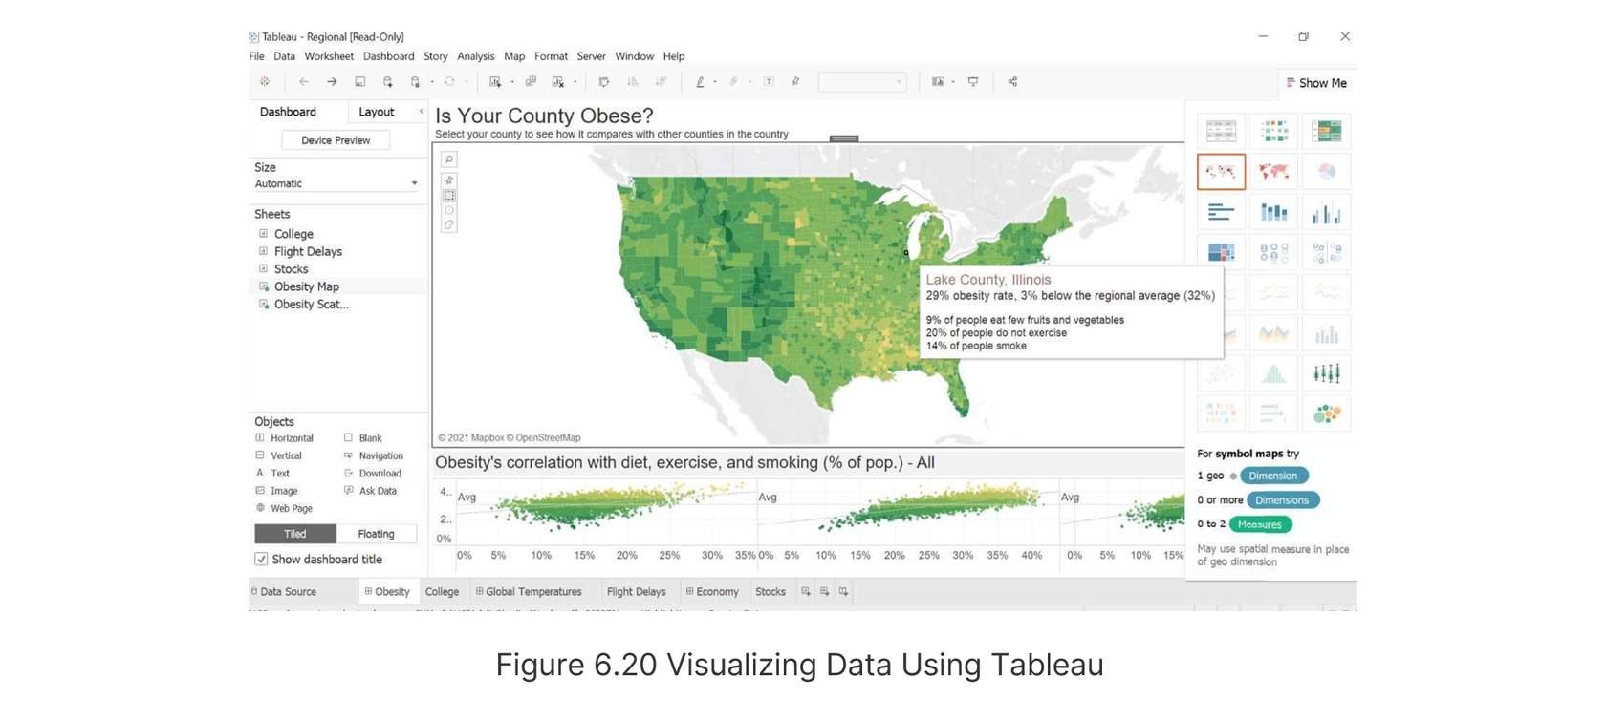Click the new story tab icon
Screen dimensions: 1606x720
pyautogui.click(x=843, y=592)
